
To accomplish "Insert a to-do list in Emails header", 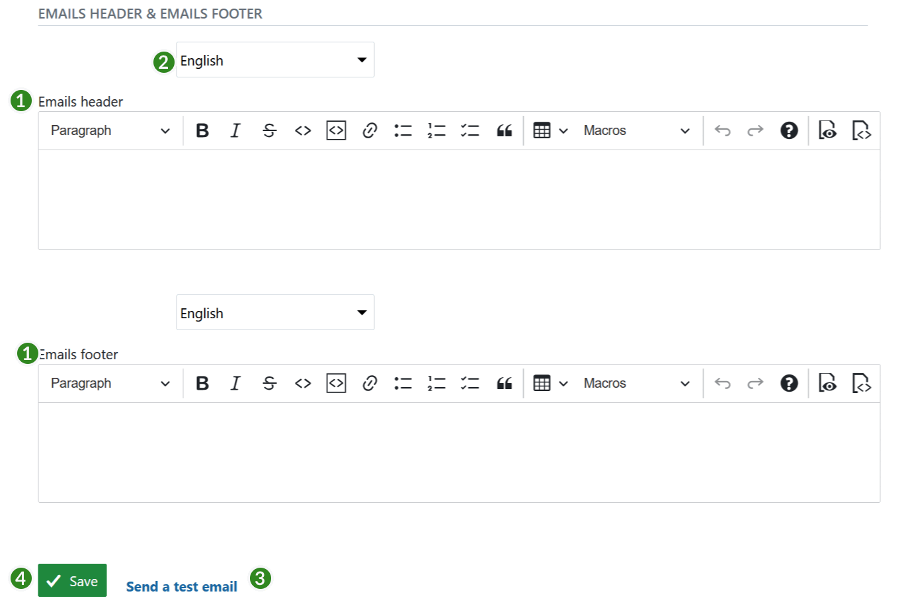I will tap(470, 130).
